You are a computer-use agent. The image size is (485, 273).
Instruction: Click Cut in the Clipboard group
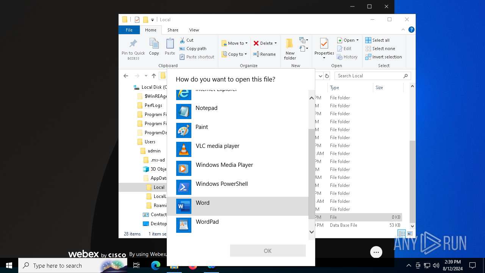click(x=186, y=40)
